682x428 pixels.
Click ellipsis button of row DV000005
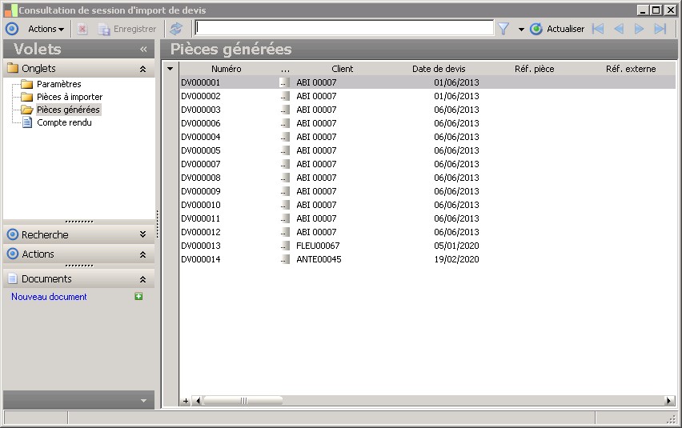tap(284, 150)
